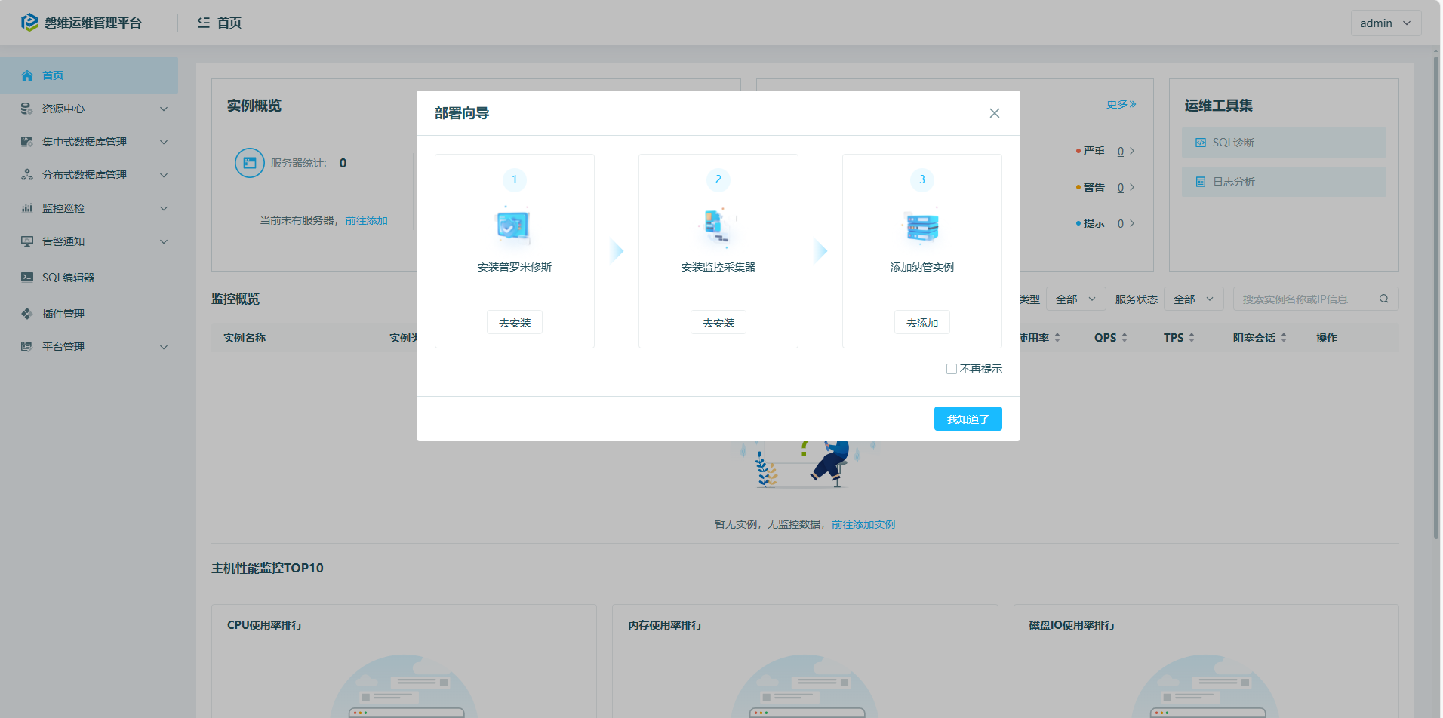Click the 严重 count value 0
This screenshot has width=1443, height=718.
coord(1121,151)
